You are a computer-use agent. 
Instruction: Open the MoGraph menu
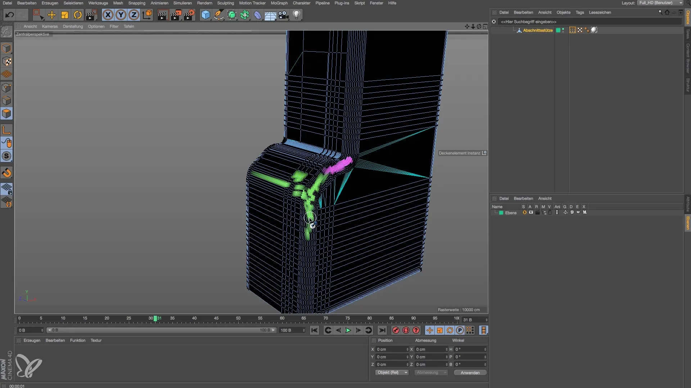coord(279,3)
